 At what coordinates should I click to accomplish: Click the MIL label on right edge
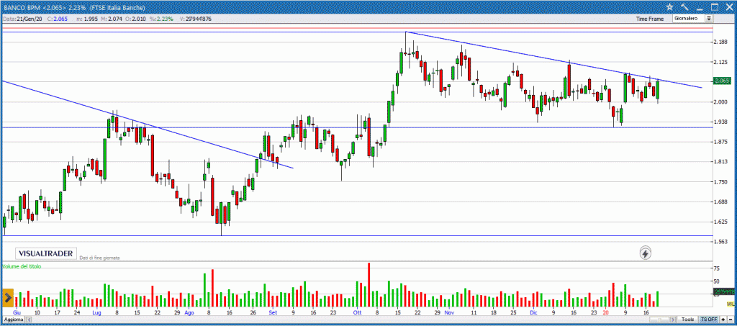click(731, 304)
